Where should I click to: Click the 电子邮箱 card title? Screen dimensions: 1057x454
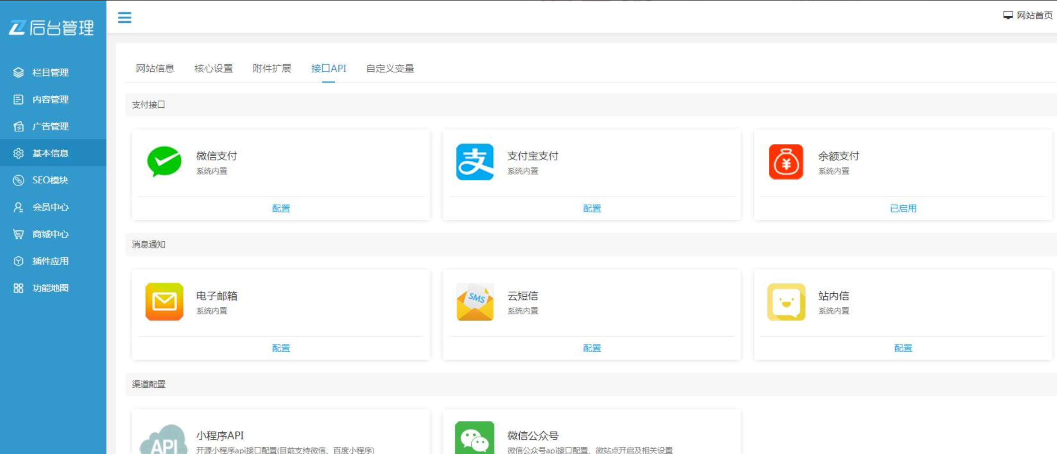(x=217, y=296)
